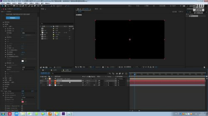Click the Project panel search field
Screen dimensions: 208x116
point(57,24)
